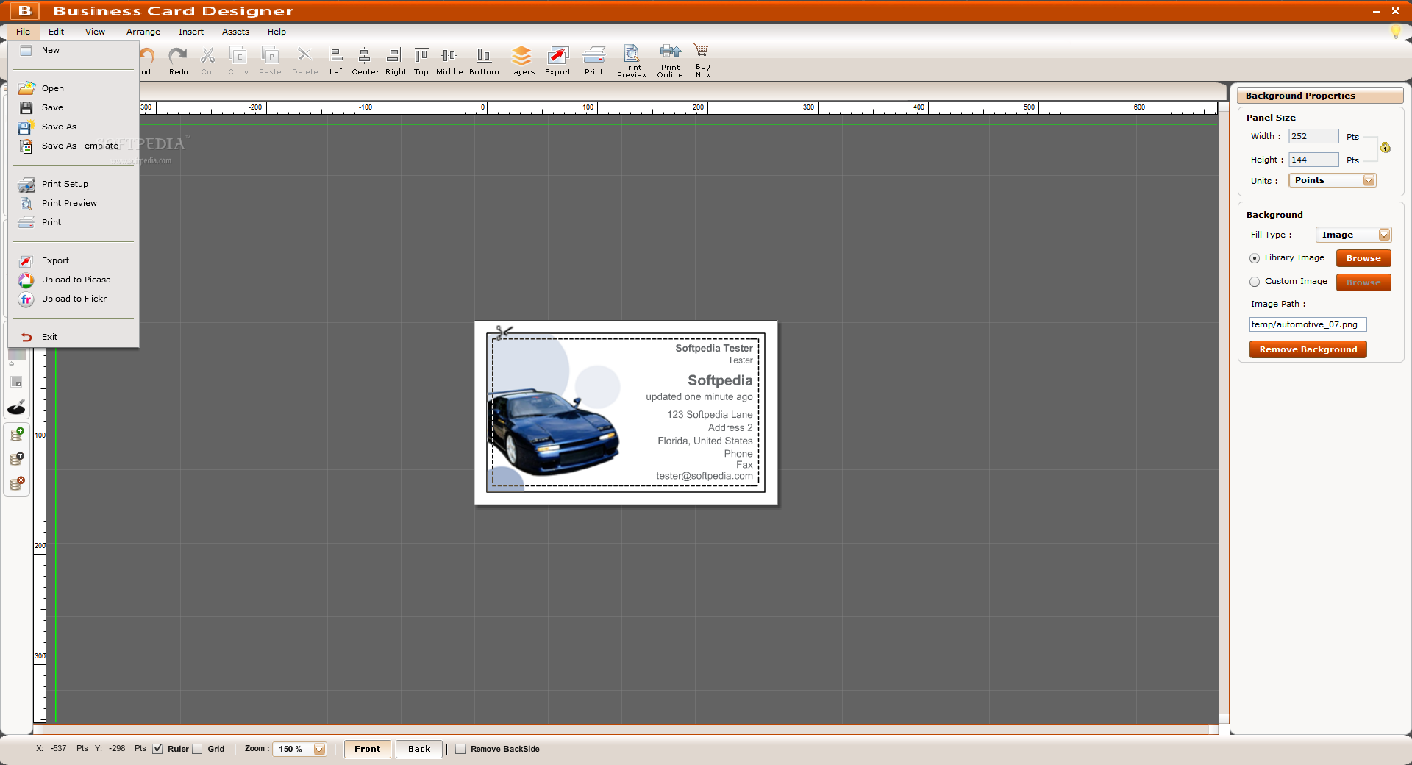This screenshot has height=765, width=1412.
Task: Click the database text field icon
Action: (x=17, y=459)
